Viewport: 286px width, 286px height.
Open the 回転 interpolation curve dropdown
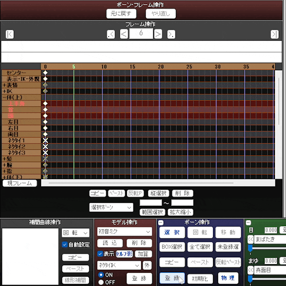point(75,233)
